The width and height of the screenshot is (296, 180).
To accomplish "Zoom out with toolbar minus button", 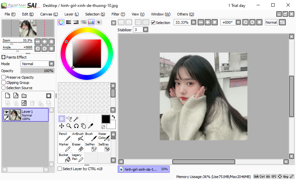I will tap(201, 22).
